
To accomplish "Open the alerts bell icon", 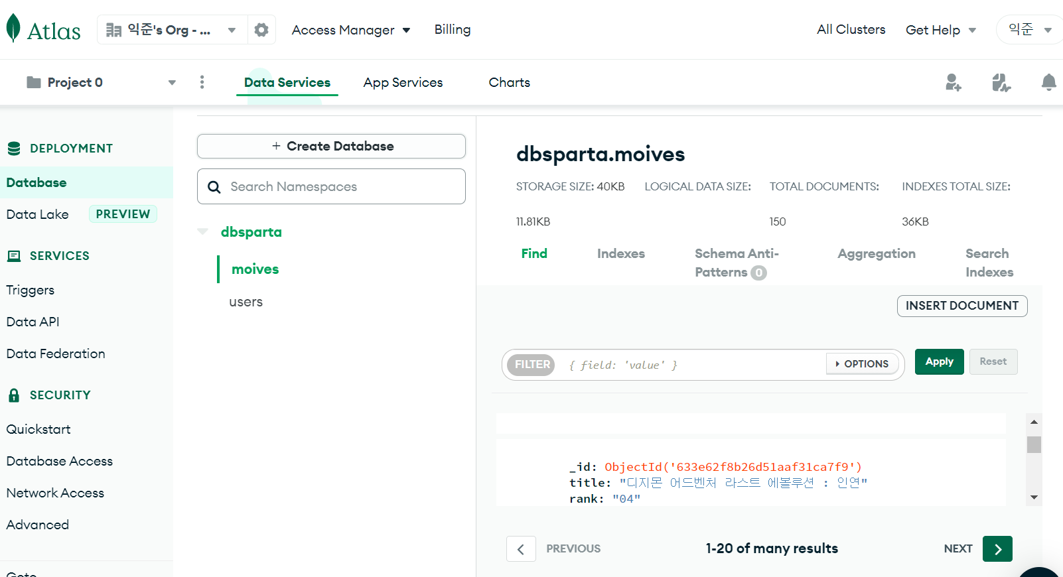I will [x=1048, y=82].
